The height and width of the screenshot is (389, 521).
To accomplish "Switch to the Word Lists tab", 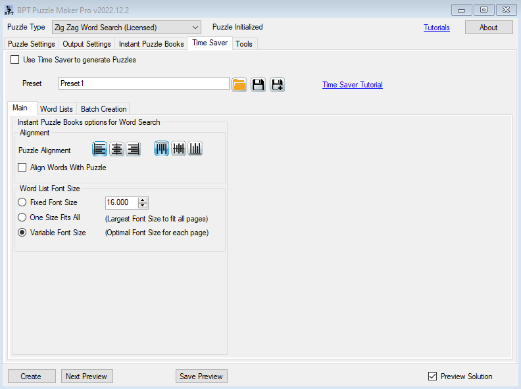I will click(x=56, y=109).
